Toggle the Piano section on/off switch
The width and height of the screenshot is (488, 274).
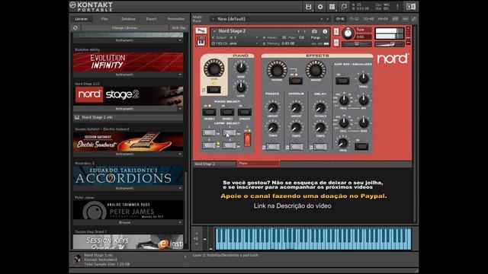coord(213,90)
